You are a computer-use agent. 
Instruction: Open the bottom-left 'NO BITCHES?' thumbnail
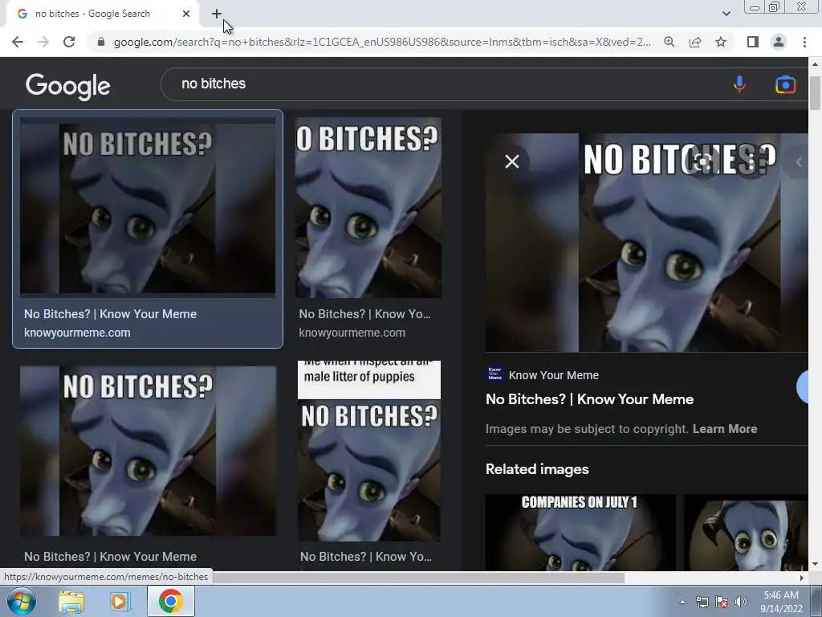(148, 451)
